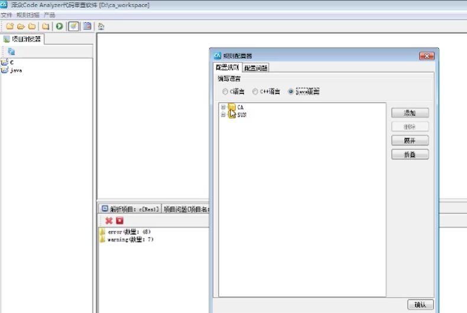467x313 pixels.
Task: Click the report list icon in toolbar
Action: (x=87, y=26)
